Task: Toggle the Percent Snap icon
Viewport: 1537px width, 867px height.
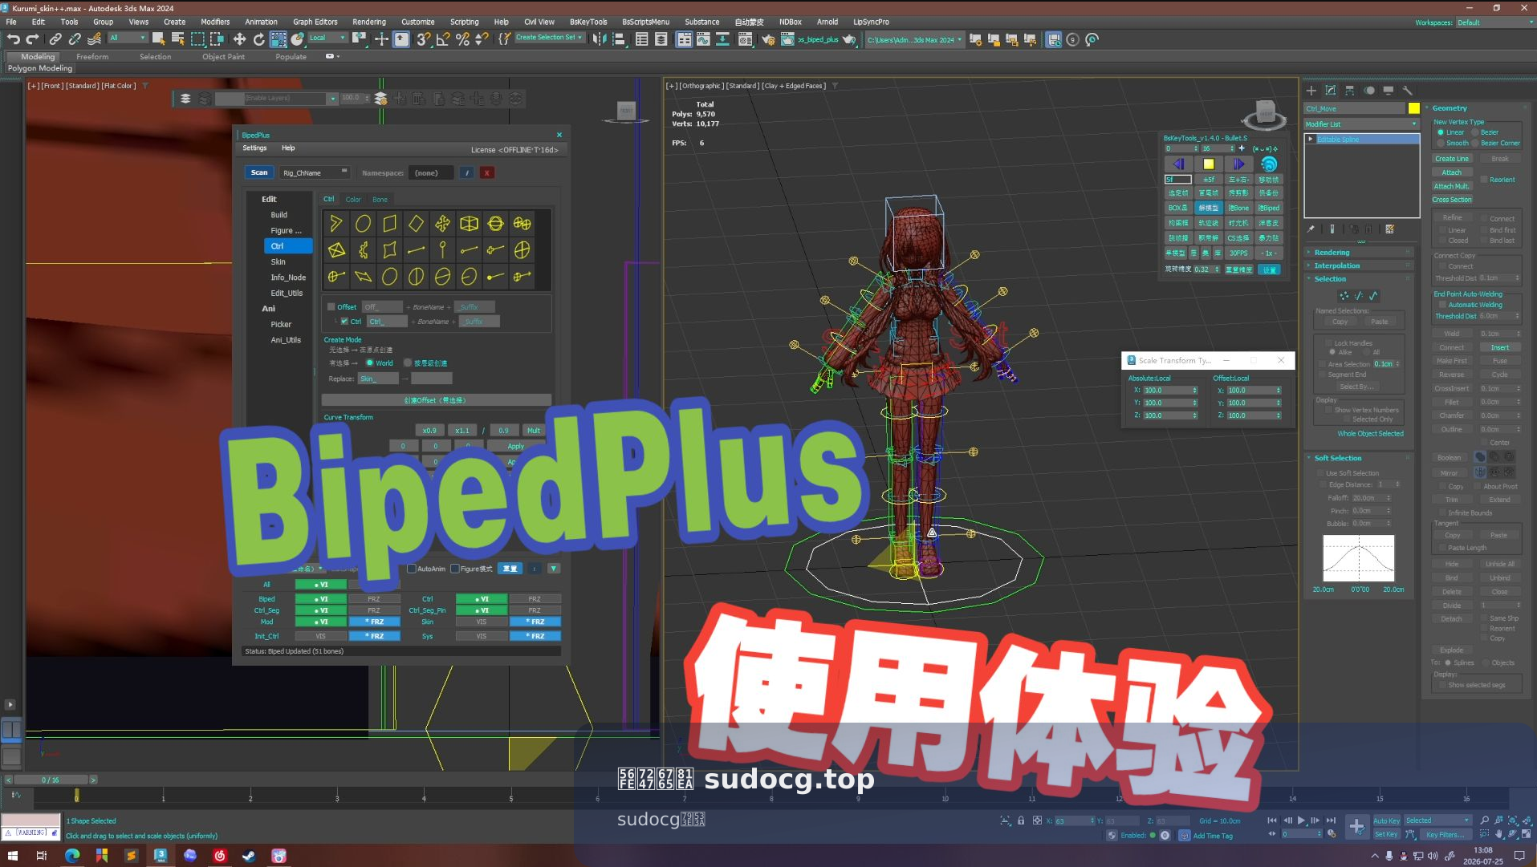Action: [462, 38]
